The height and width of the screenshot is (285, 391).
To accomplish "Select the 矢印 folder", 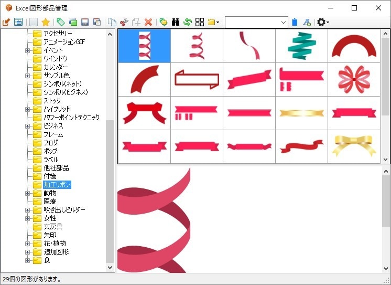I will (50, 235).
